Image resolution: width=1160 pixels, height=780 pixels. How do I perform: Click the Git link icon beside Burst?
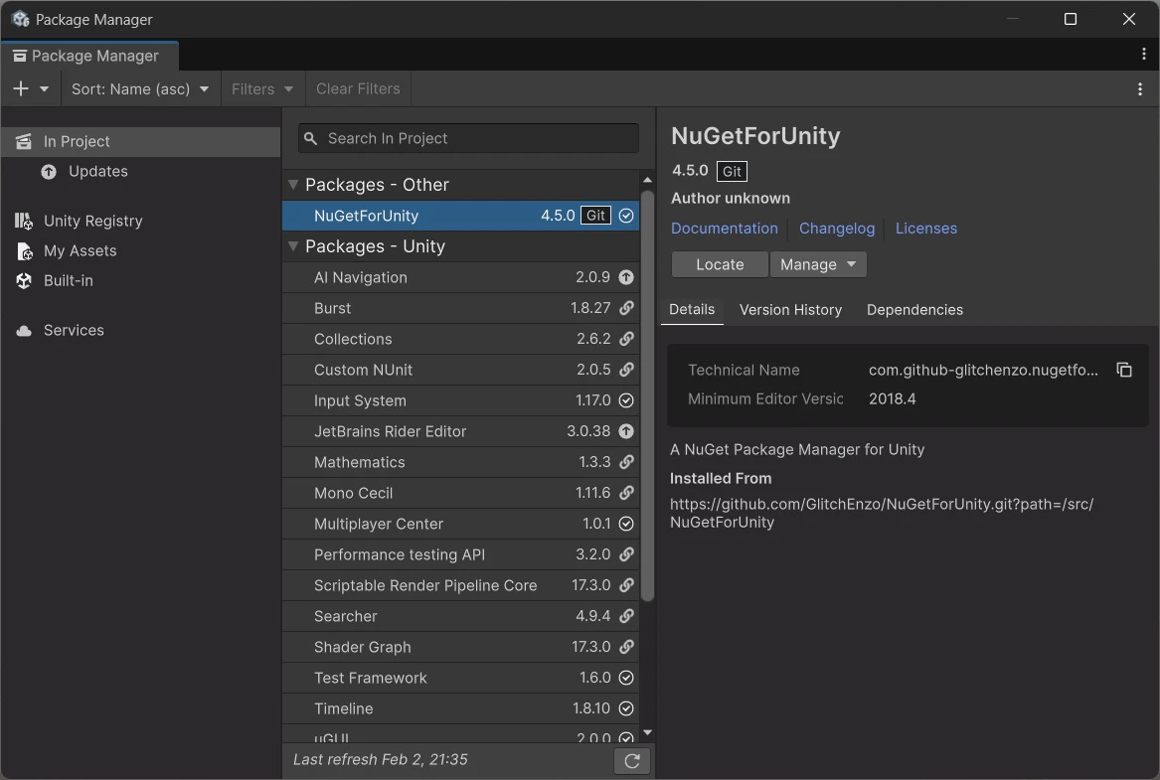626,308
